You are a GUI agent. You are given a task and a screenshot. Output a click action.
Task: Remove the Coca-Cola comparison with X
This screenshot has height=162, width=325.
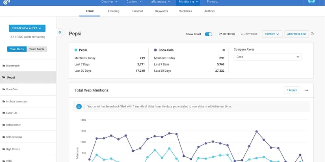tap(223, 50)
